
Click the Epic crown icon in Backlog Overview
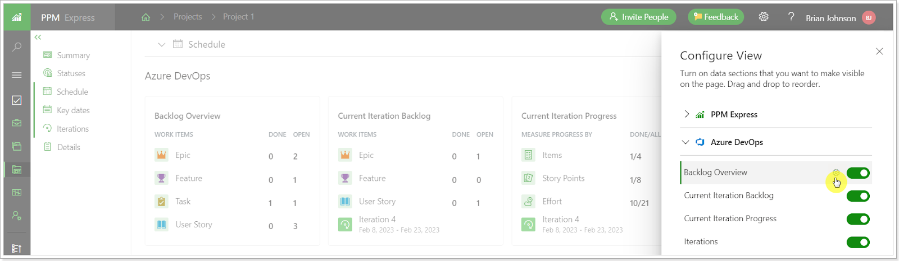[161, 155]
